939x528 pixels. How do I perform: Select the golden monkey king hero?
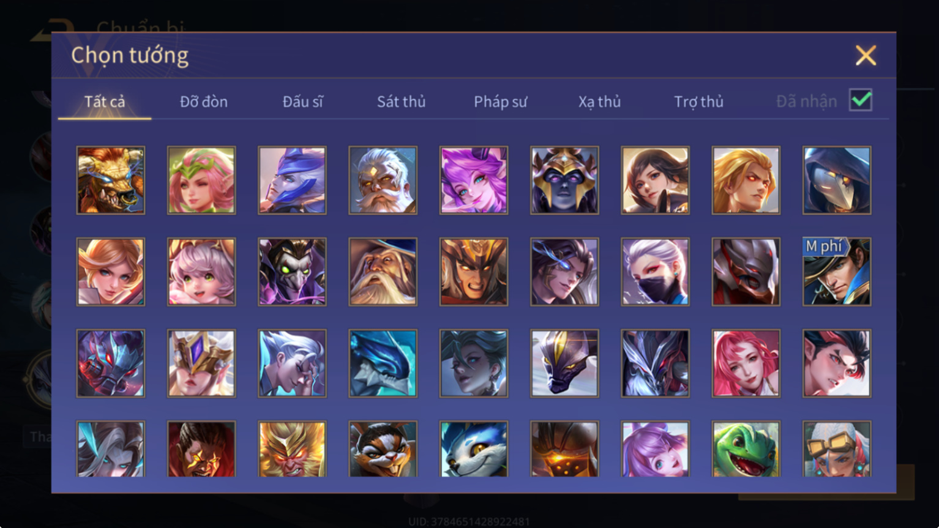click(292, 449)
